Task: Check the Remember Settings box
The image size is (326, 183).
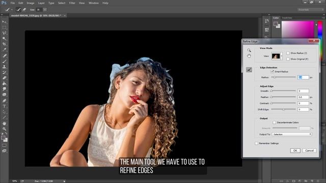Action: [x=256, y=143]
